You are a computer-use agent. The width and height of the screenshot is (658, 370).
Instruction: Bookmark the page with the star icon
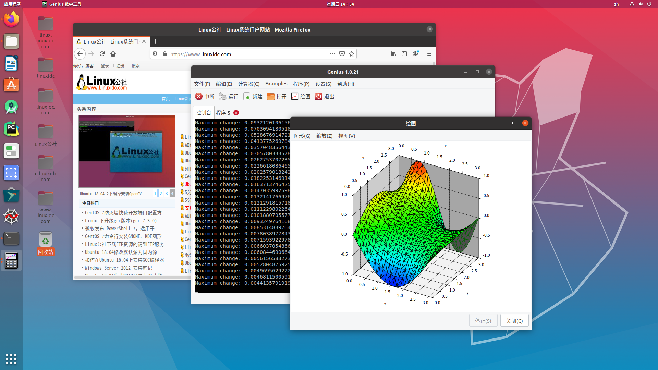point(352,54)
